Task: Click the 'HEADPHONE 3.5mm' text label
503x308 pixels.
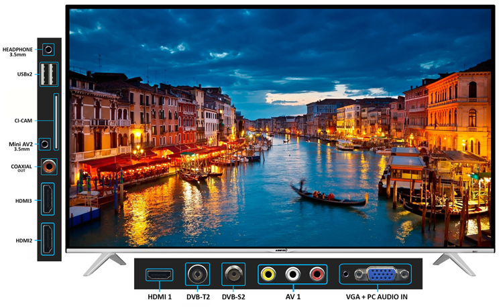Action: click(x=19, y=52)
